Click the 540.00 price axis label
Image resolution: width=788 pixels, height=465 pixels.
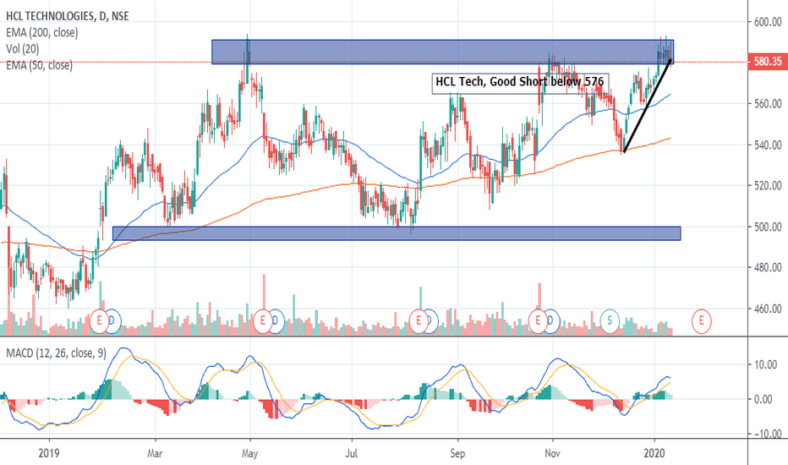(x=768, y=145)
